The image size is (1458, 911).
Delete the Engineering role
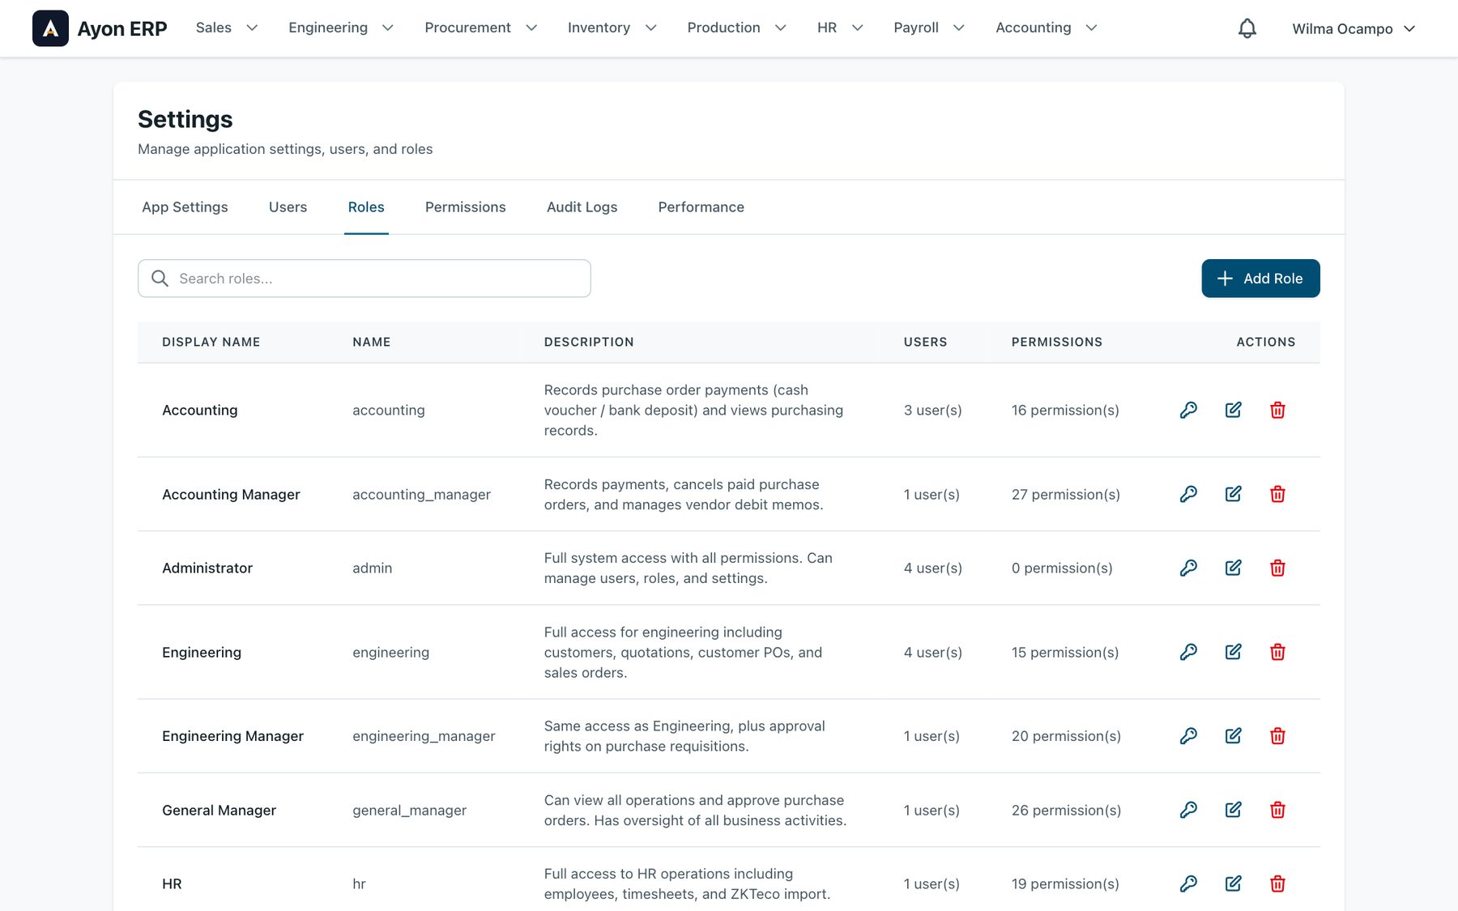pos(1277,652)
